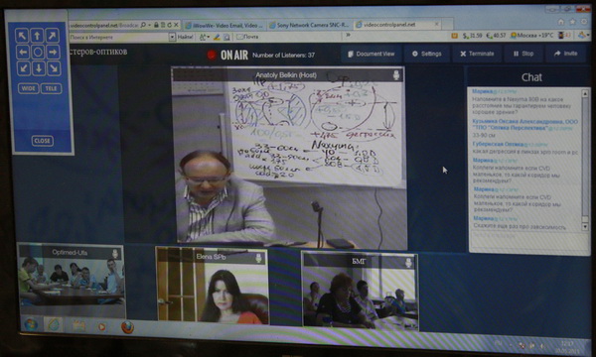Open media player taskbar icon
Screen dimensions: 596x357
point(102,326)
